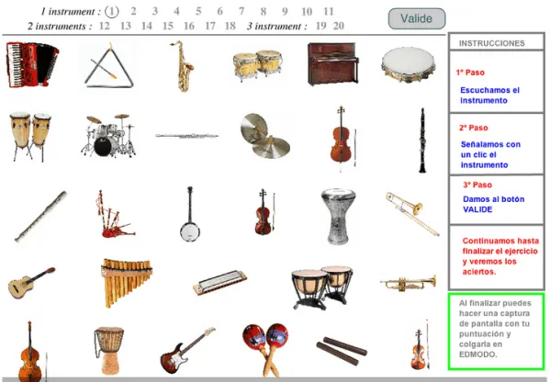
Task: Click the wooden claves sticks
Action: tap(342, 351)
